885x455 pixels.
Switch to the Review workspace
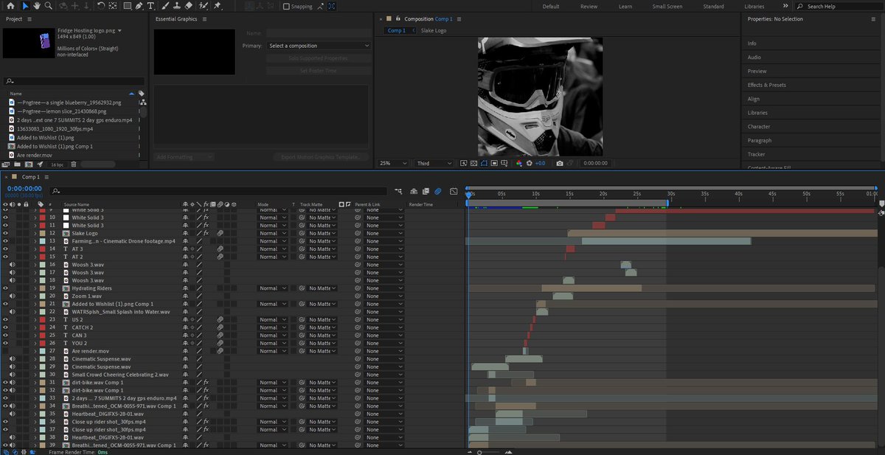point(589,7)
